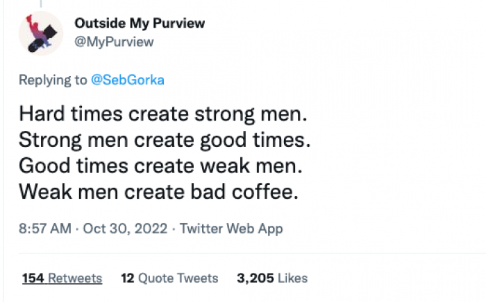Screen dimensions: 486x302
Task: Open the Twitter Web App source link
Action: (231, 229)
